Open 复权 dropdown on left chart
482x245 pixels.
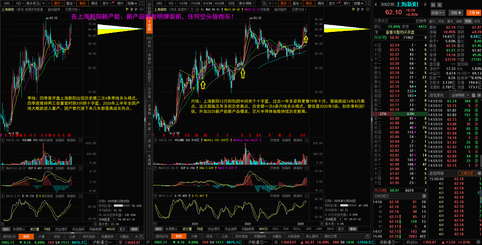click(x=59, y=3)
